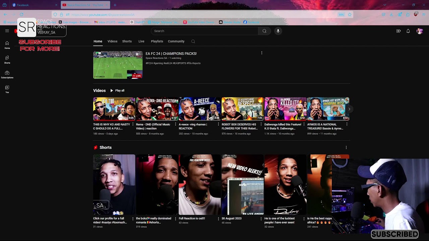Image resolution: width=429 pixels, height=241 pixels.
Task: Open 'He is one of the luckiest people' short title
Action: [280, 220]
